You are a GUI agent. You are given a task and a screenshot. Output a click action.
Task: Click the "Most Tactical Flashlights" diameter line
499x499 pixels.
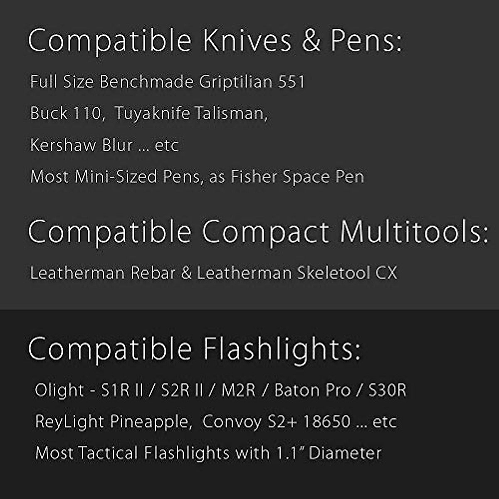tap(208, 453)
